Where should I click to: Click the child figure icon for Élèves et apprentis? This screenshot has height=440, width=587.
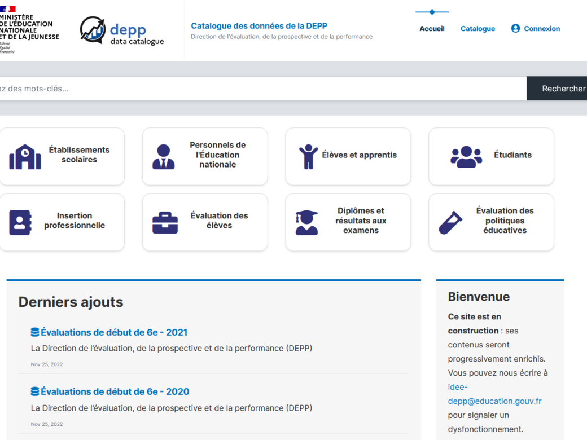coord(308,157)
